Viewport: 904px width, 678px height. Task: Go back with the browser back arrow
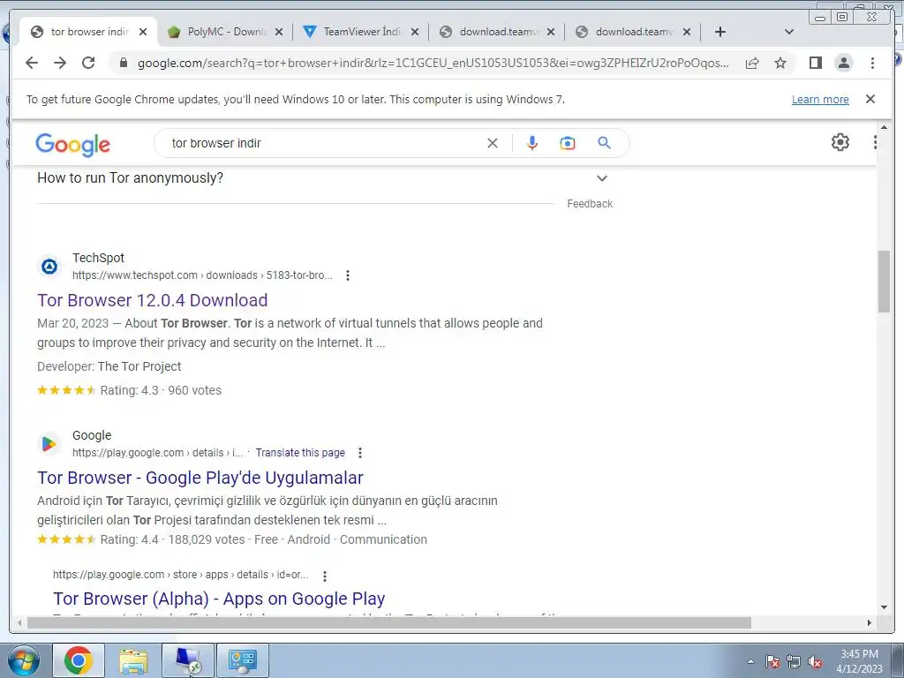click(32, 63)
